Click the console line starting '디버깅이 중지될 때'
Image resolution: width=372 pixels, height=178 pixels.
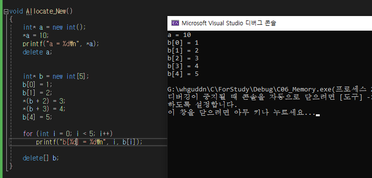(x=269, y=97)
